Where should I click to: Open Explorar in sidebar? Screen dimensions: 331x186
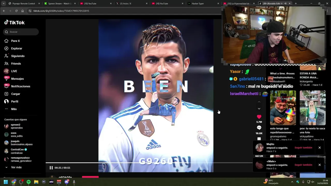click(x=17, y=48)
